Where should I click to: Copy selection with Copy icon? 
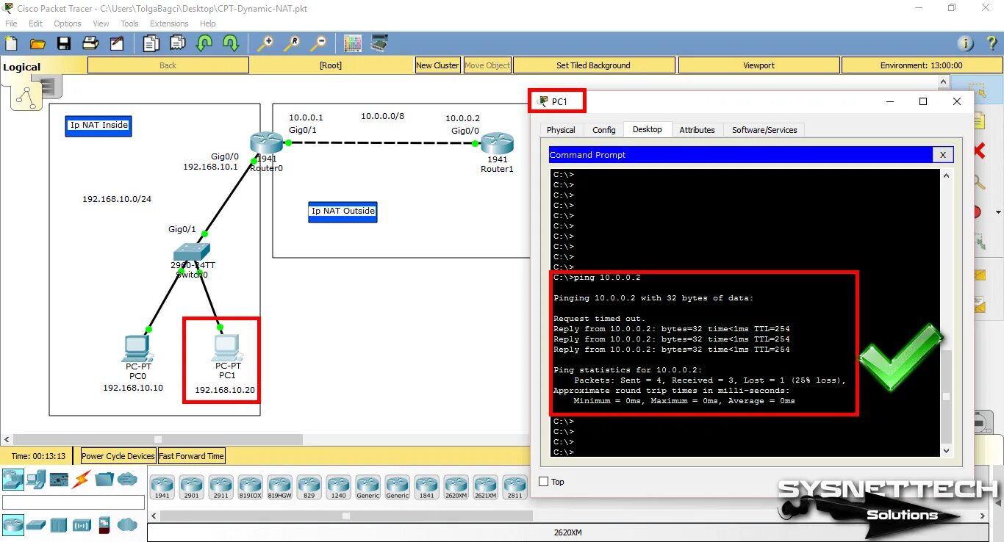point(151,43)
